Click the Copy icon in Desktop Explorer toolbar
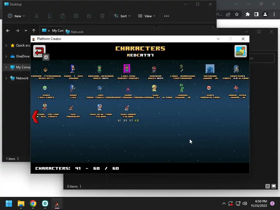The height and width of the screenshot is (210, 280). click(50, 16)
